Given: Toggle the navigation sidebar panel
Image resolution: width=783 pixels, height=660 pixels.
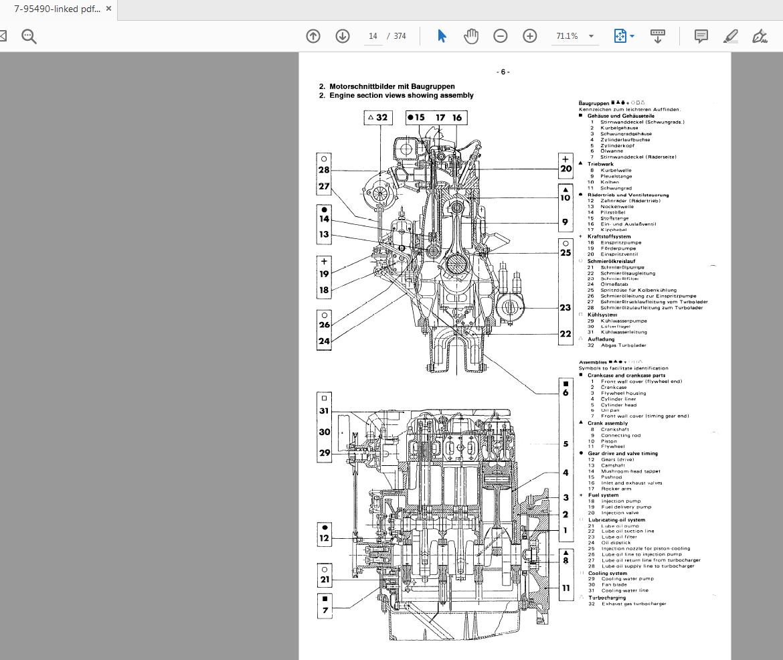Looking at the screenshot, I should click(x=5, y=36).
